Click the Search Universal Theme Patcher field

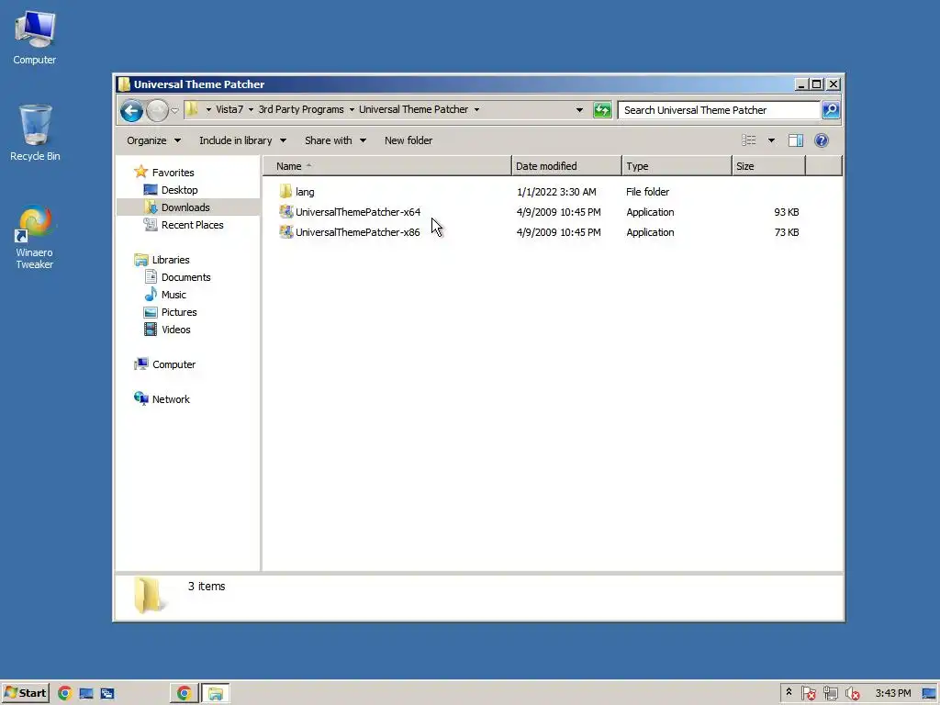click(719, 110)
